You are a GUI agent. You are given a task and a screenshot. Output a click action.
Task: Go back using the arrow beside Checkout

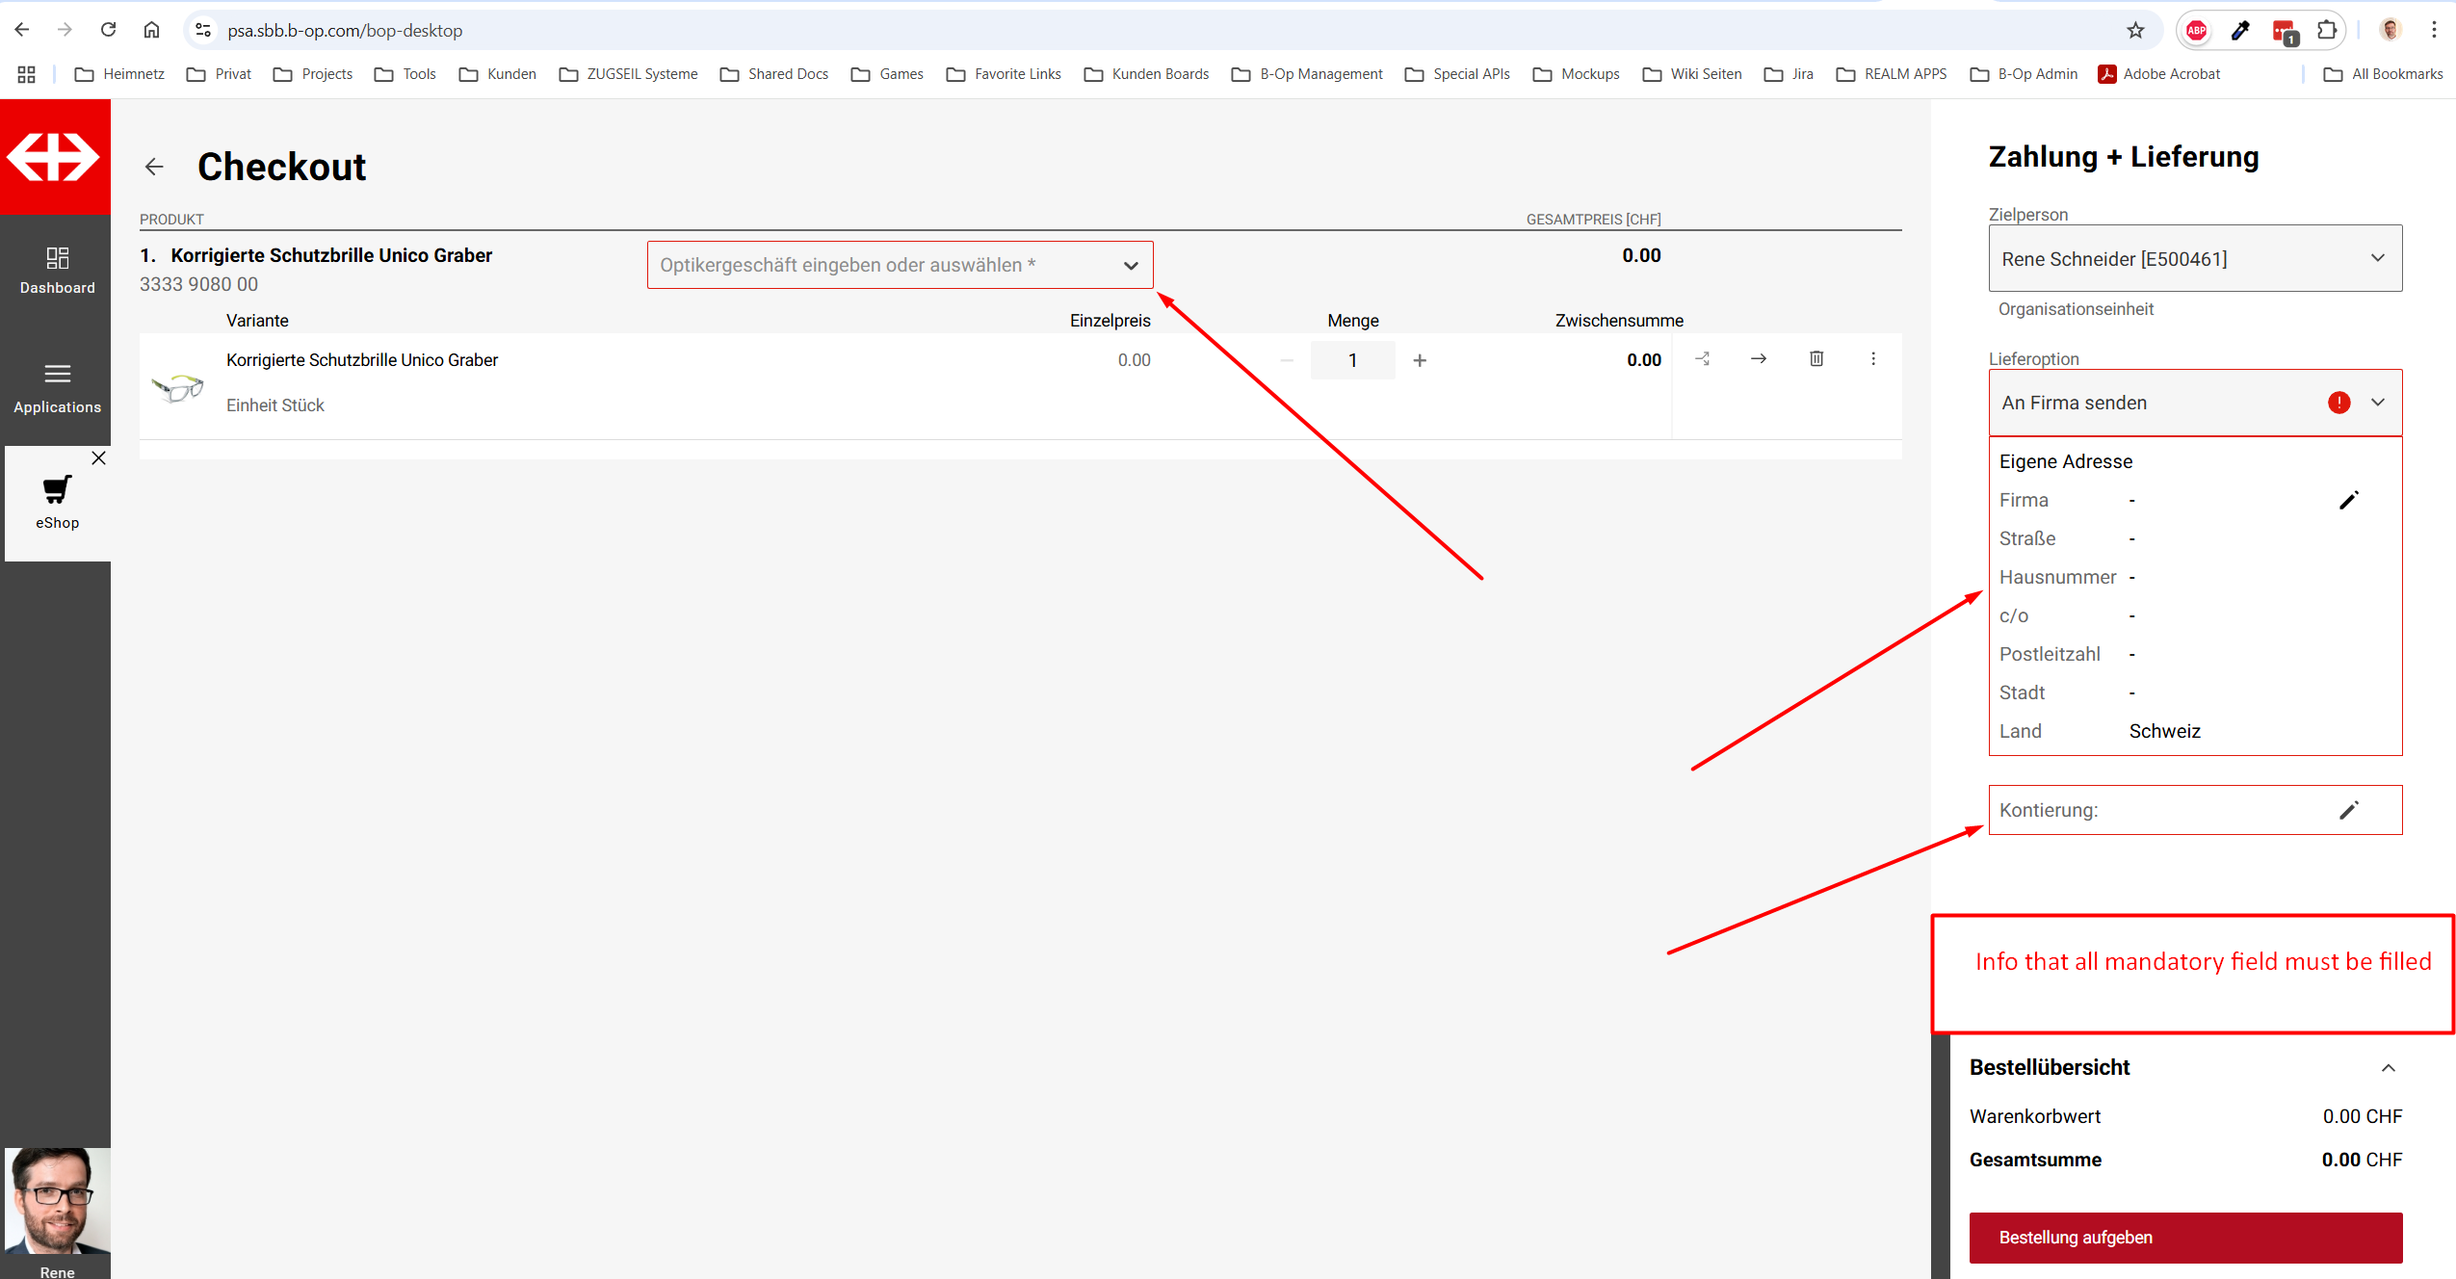pyautogui.click(x=154, y=167)
